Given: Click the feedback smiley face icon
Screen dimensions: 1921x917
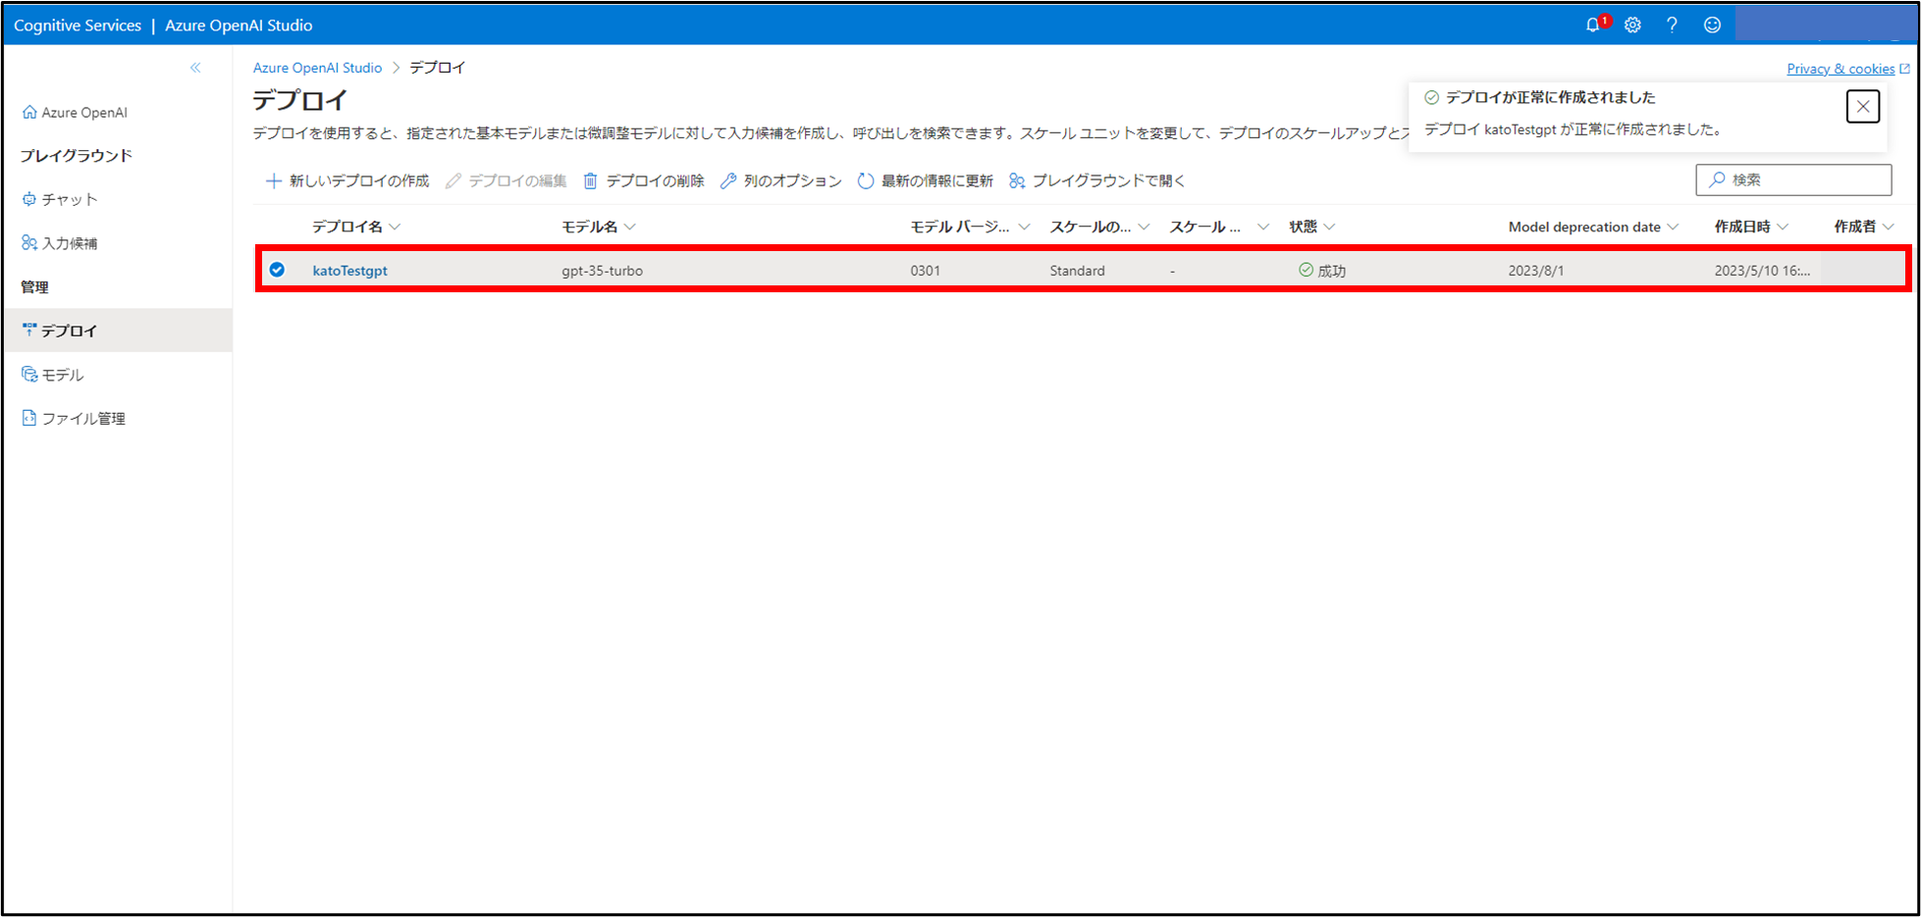Looking at the screenshot, I should click(1712, 25).
